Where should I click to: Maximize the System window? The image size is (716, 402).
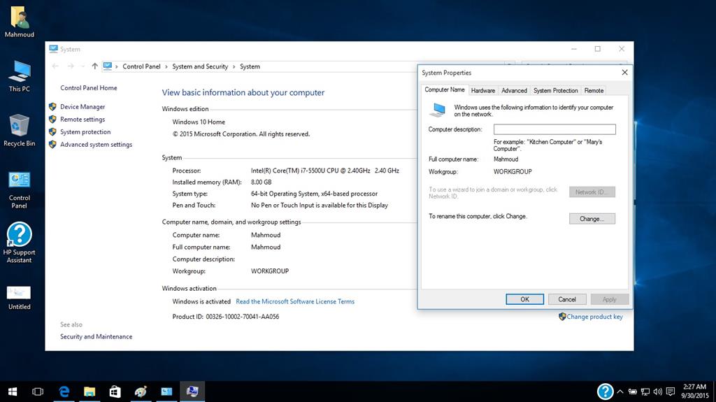[597, 49]
